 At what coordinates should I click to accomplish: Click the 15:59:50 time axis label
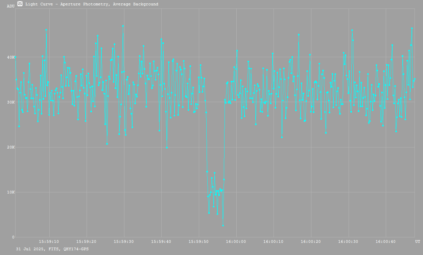pyautogui.click(x=199, y=241)
